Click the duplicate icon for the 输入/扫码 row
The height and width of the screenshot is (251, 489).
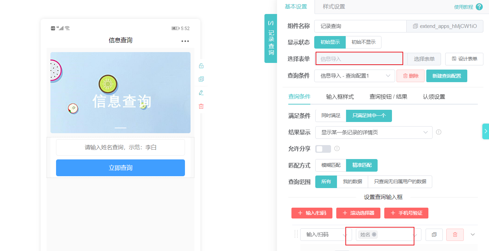coord(434,235)
